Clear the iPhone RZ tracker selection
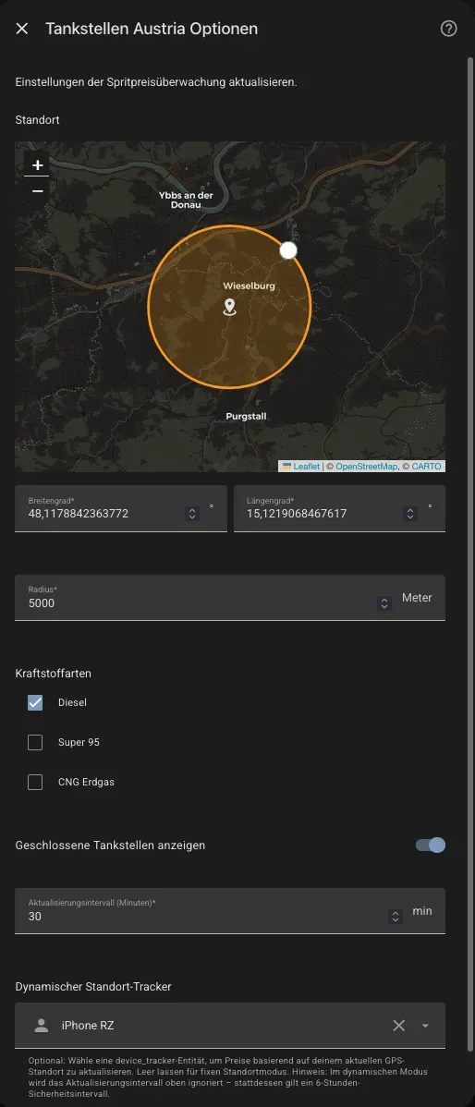The image size is (475, 1107). pos(399,1025)
